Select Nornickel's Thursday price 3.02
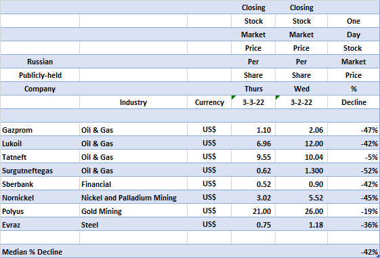The image size is (380, 258). (x=253, y=198)
